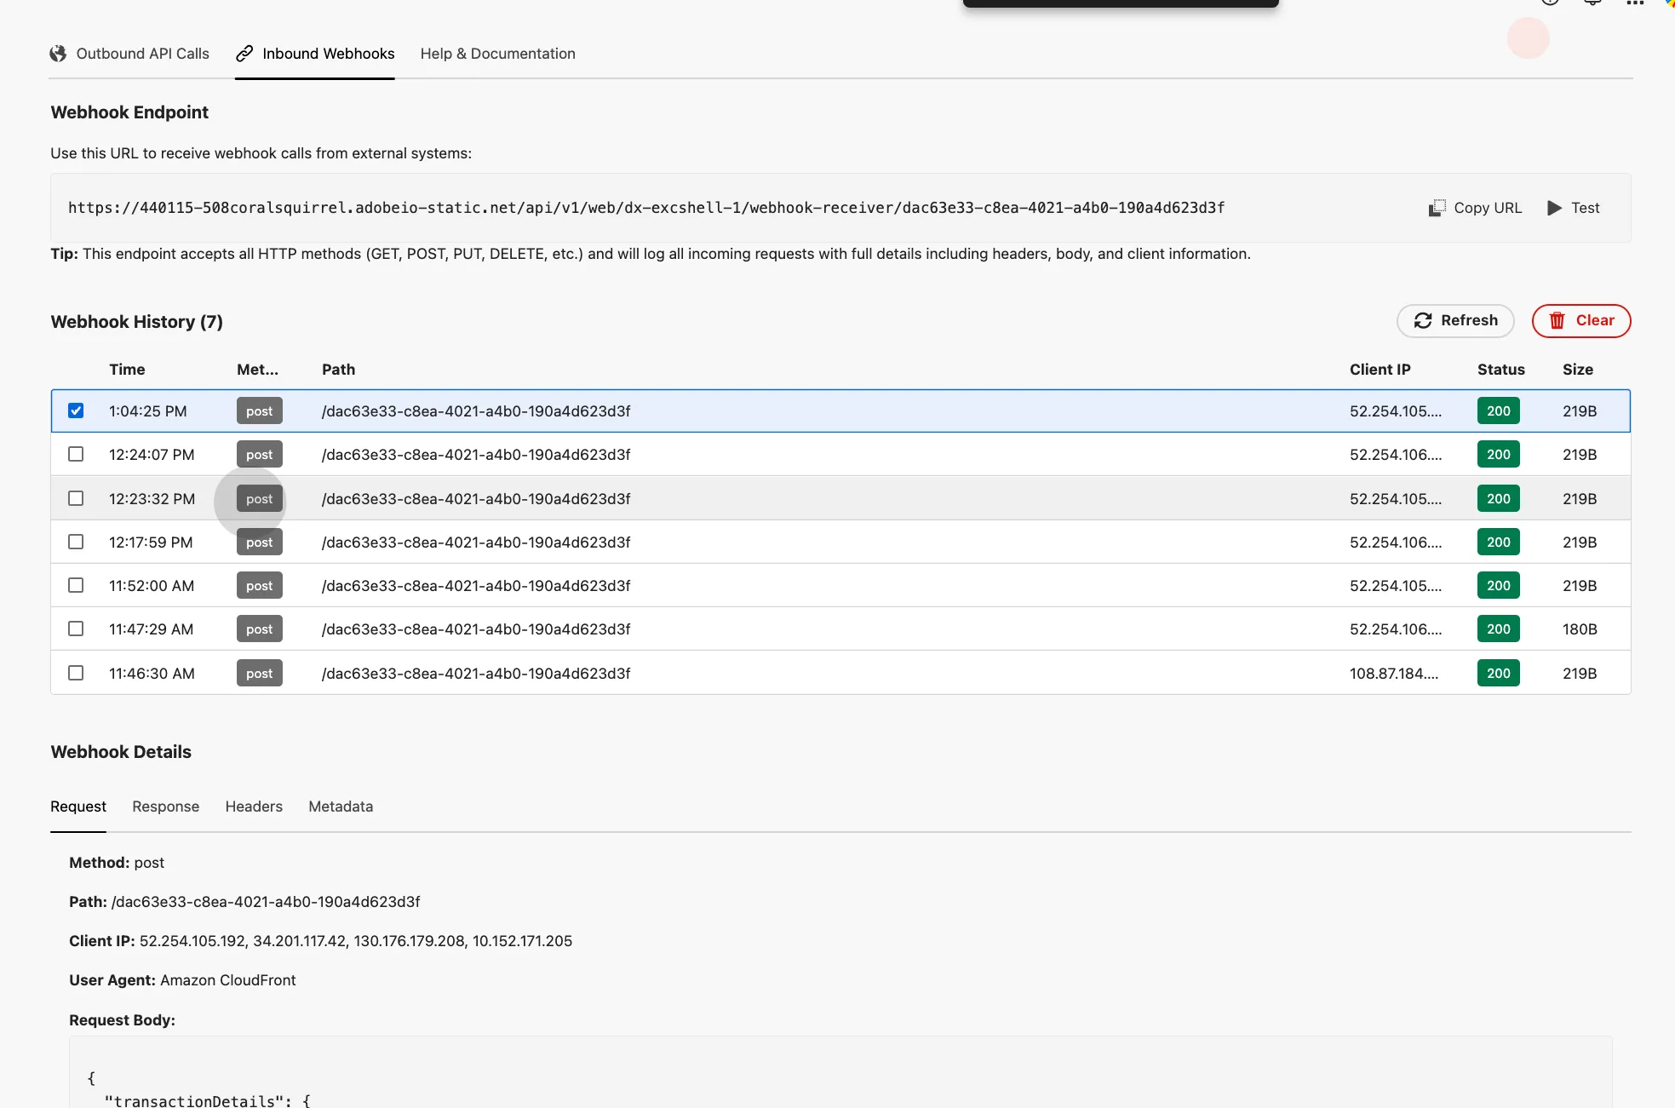This screenshot has height=1108, width=1675.
Task: Click the Met... column header
Action: tap(257, 370)
